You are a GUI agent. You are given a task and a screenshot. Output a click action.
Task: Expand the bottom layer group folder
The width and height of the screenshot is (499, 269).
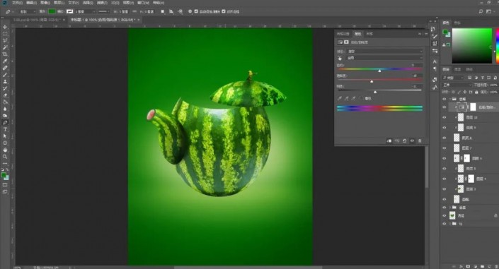tap(450, 224)
